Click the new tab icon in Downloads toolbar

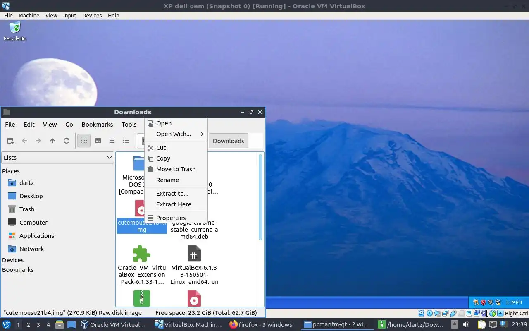click(11, 141)
